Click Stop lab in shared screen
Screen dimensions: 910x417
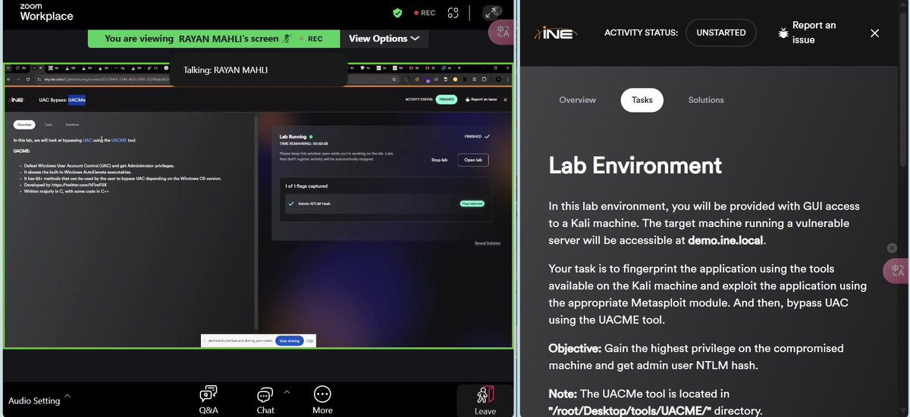tap(439, 160)
